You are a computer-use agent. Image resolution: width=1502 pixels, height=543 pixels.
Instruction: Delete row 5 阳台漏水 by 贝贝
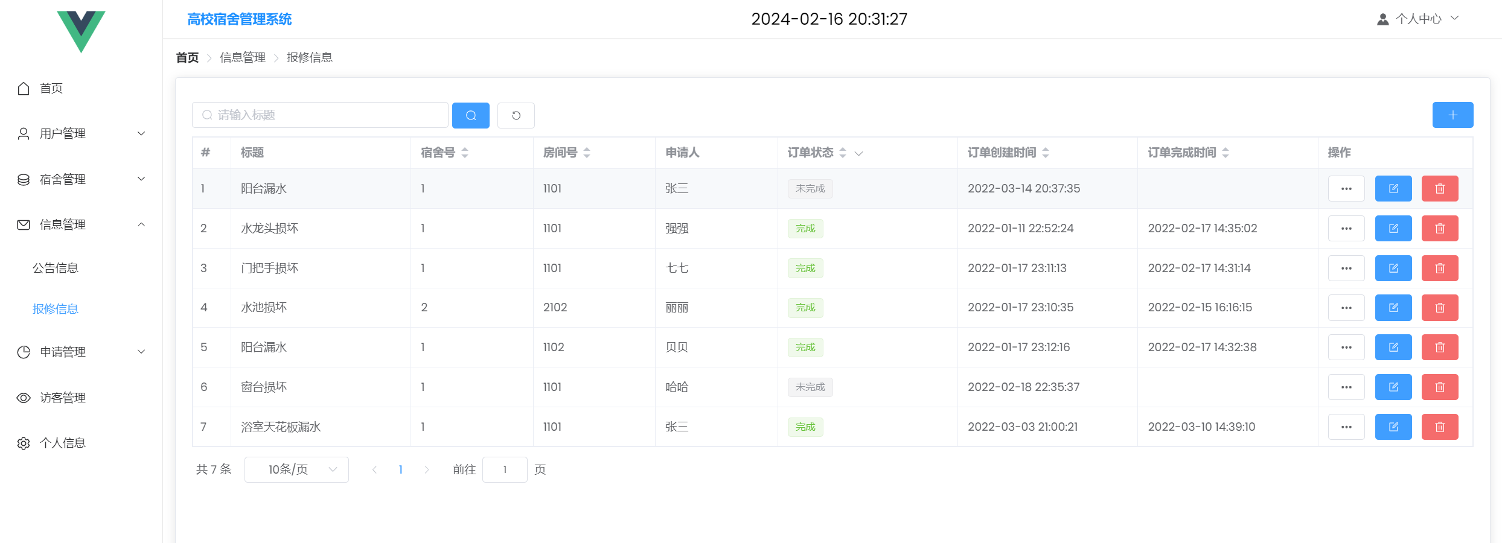tap(1440, 348)
